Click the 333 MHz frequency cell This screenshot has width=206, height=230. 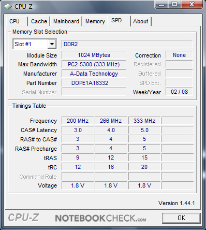144,121
